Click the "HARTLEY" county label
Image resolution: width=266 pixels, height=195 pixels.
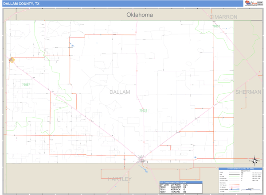pyautogui.click(x=120, y=179)
